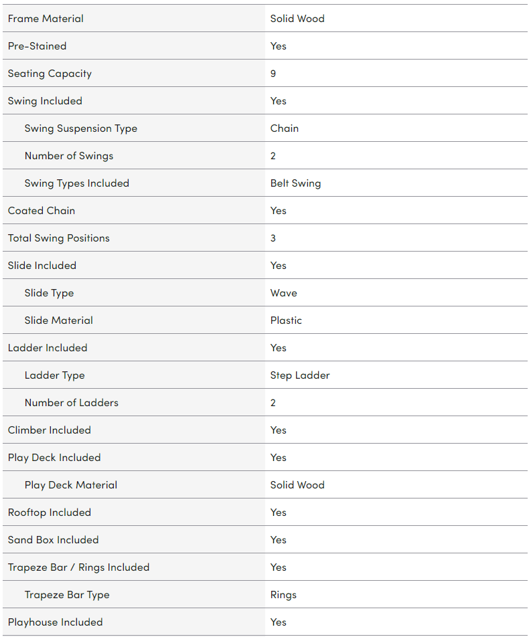Image resolution: width=531 pixels, height=637 pixels.
Task: Click the Seating Capacity value 9
Action: [273, 74]
